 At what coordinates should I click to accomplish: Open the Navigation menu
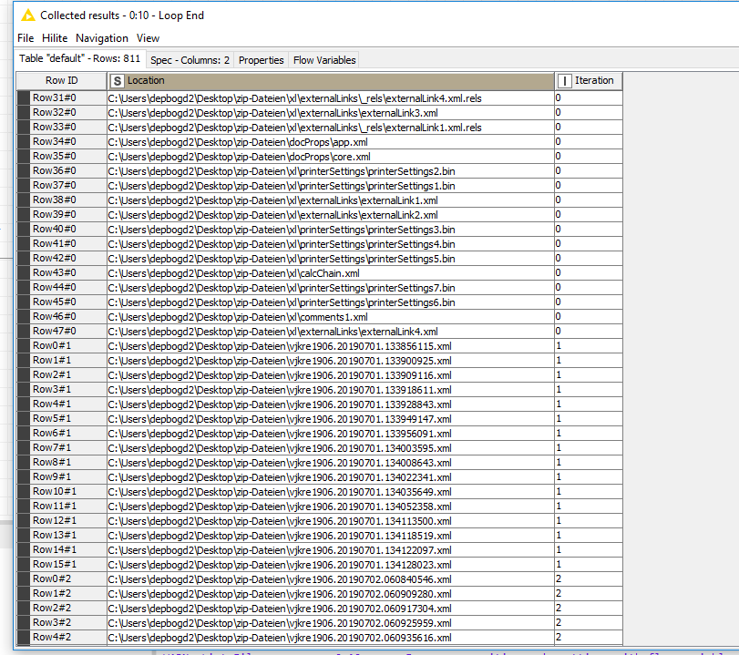click(102, 38)
